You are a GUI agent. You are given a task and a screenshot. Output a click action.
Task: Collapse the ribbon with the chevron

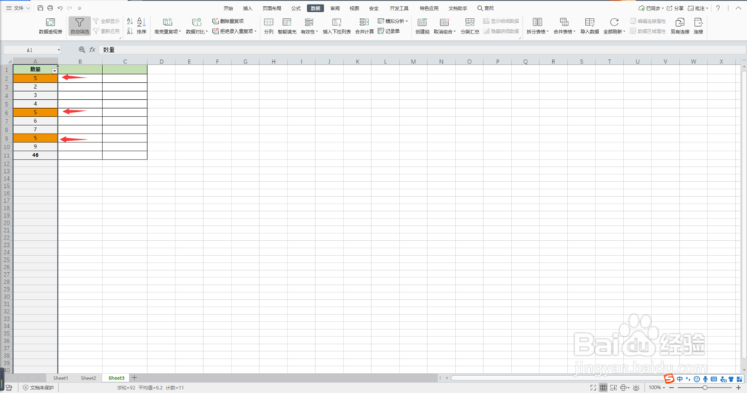point(739,8)
